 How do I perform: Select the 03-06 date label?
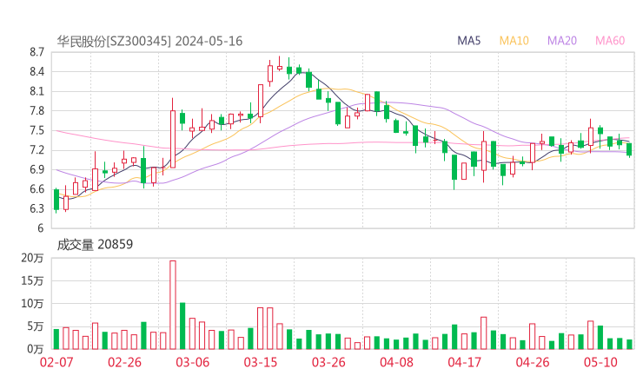[193, 362]
